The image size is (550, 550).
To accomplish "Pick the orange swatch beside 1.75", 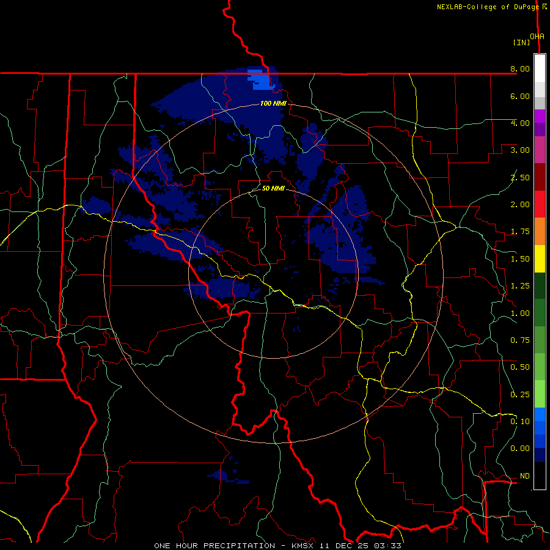I will (x=540, y=231).
